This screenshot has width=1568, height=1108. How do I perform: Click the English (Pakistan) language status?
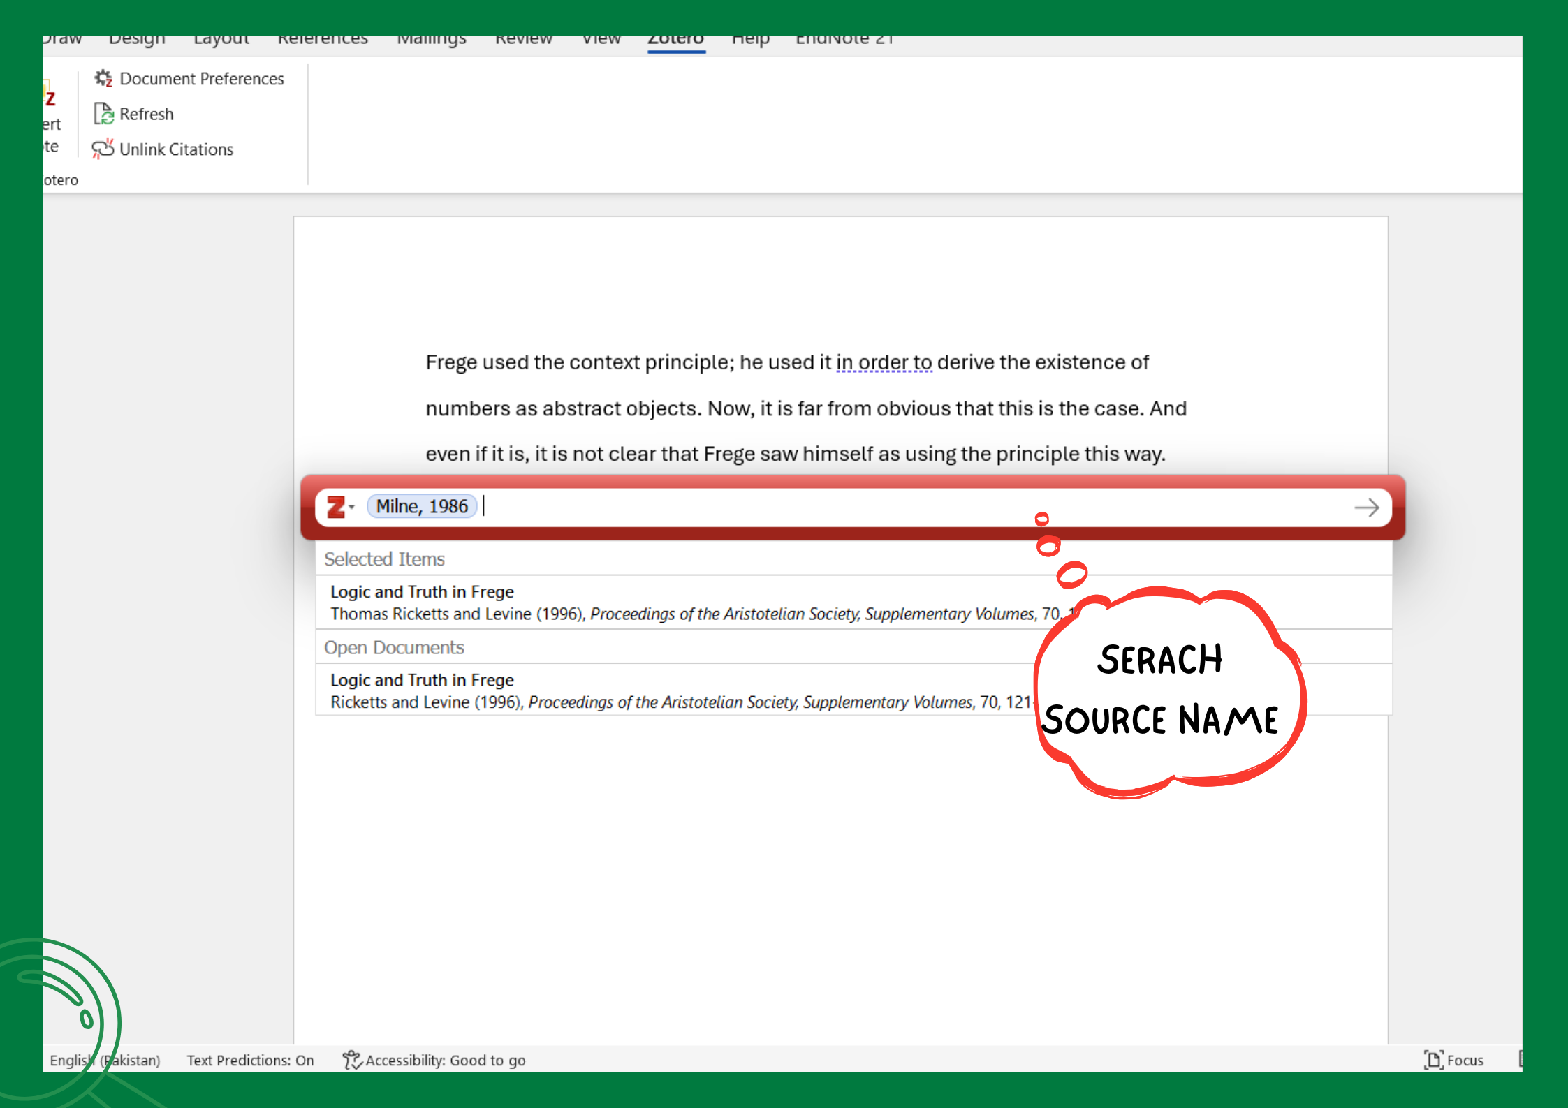click(x=105, y=1060)
